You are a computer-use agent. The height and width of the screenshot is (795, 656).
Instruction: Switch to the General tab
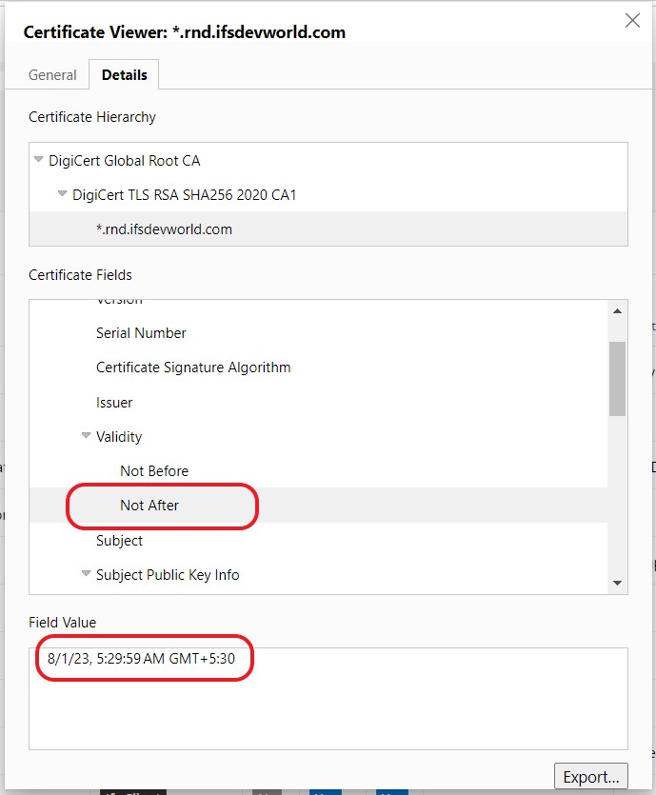52,74
